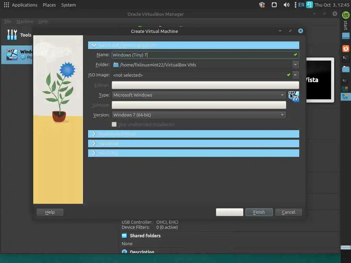Click the USB Controller: OHCI, EHCI text
The height and width of the screenshot is (263, 351).
150,222
